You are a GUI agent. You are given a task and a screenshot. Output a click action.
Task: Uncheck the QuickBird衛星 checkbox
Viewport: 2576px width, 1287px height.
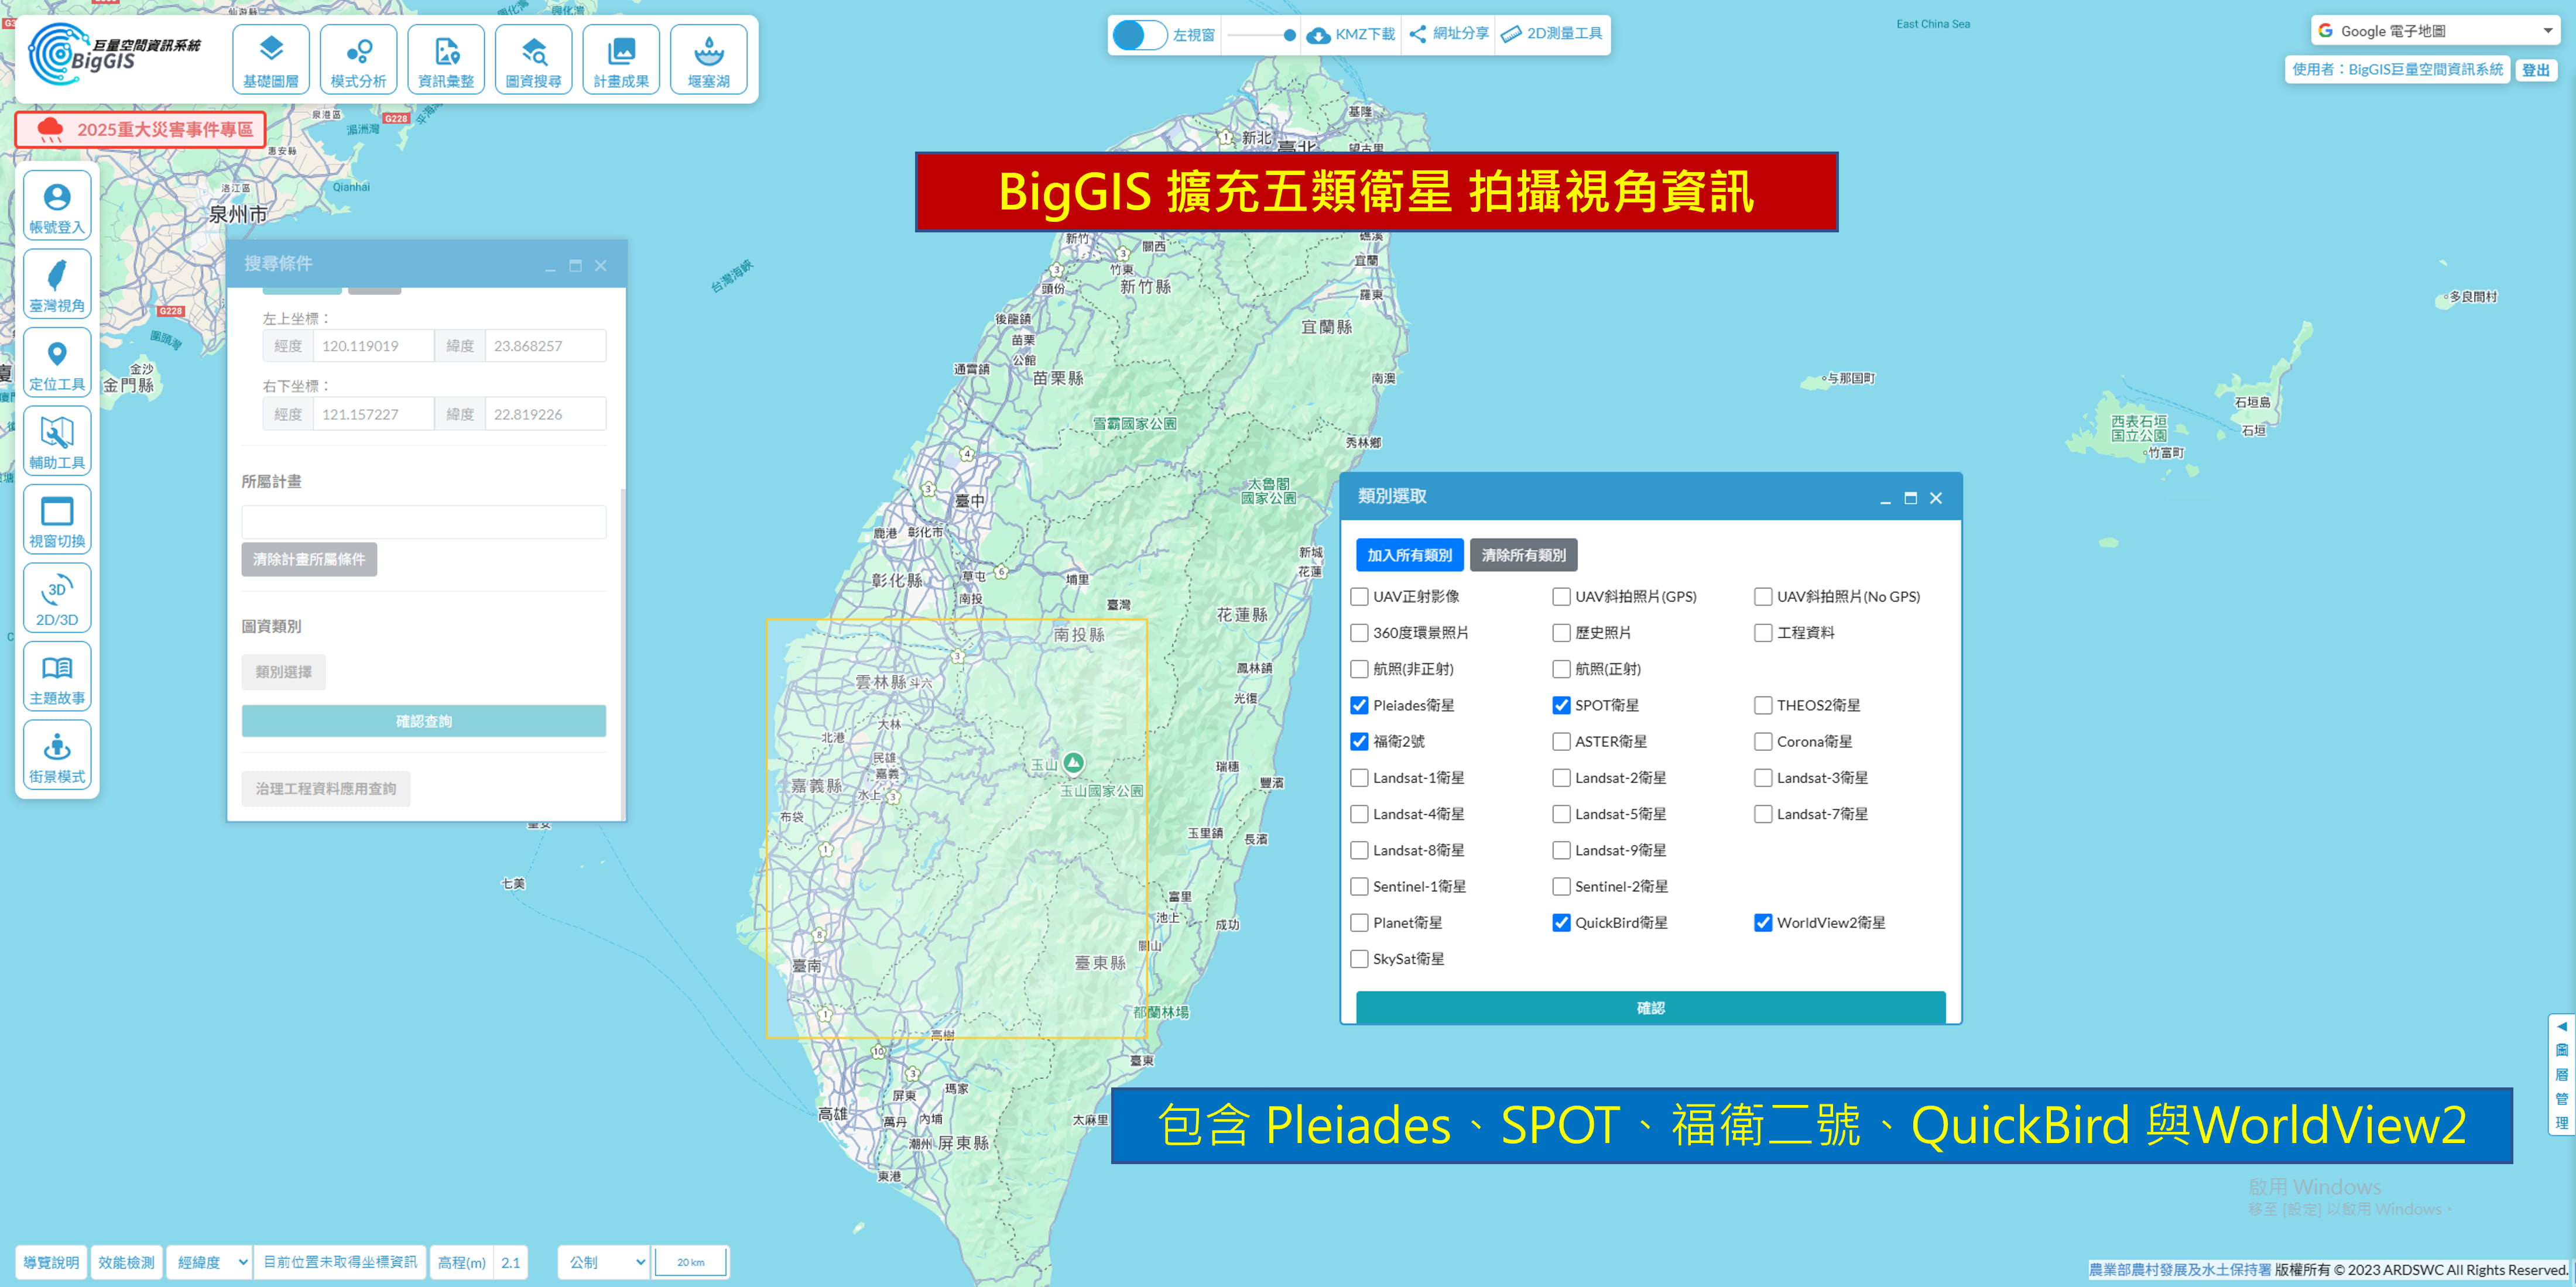(x=1561, y=922)
